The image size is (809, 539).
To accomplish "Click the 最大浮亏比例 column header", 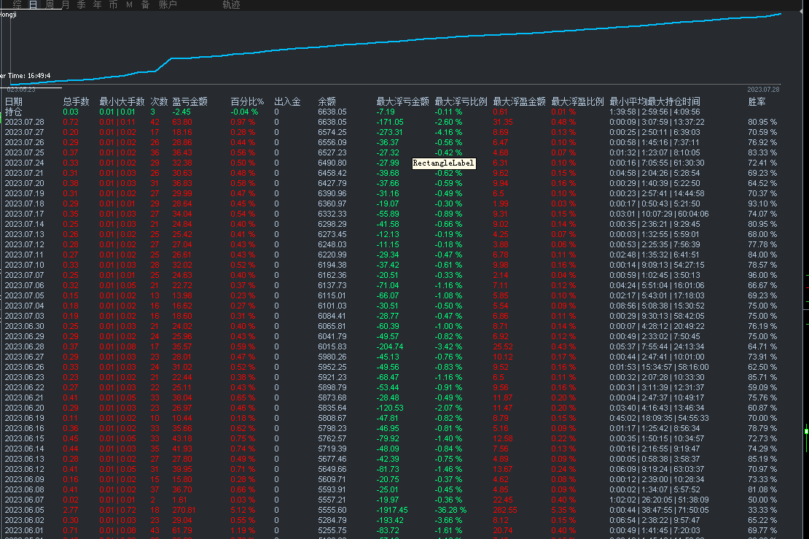I will coord(461,101).
